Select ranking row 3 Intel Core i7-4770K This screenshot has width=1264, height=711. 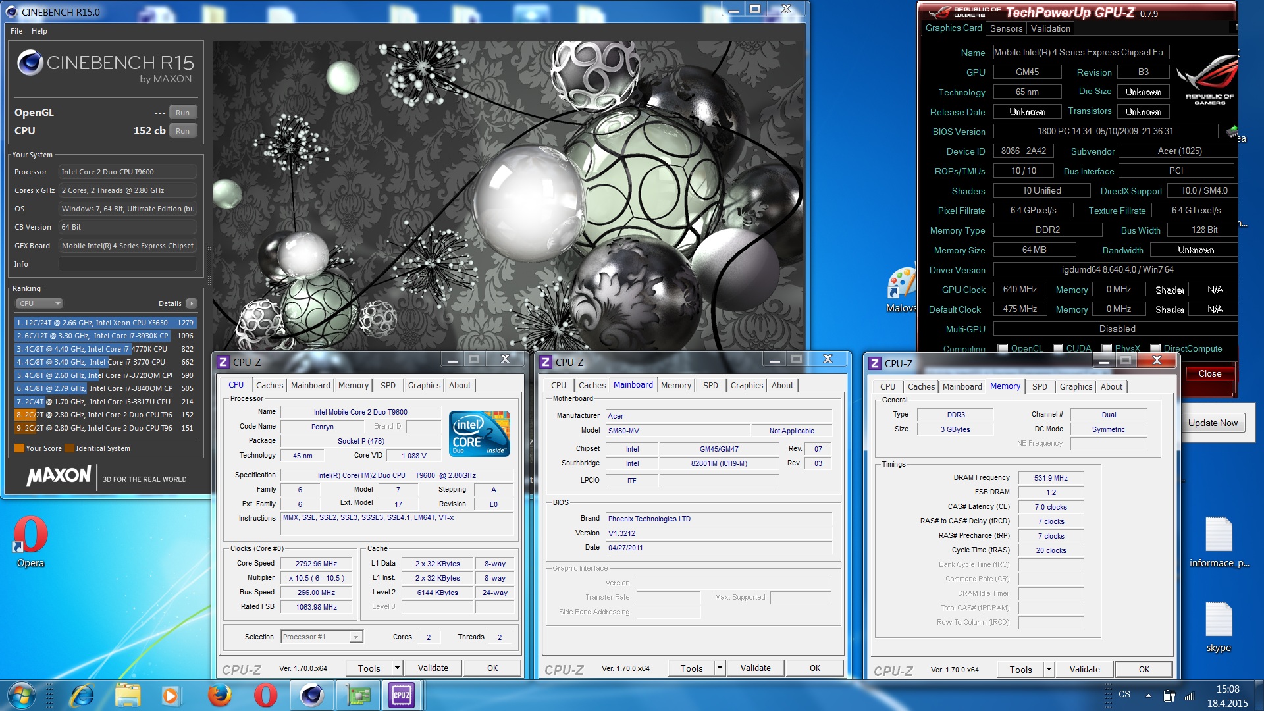(105, 349)
